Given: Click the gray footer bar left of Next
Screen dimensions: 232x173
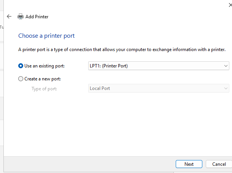Looking at the screenshot, I should [x=89, y=164].
